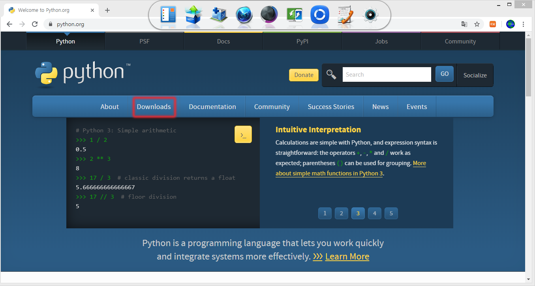Show slide 5 of the code carousel

click(391, 213)
